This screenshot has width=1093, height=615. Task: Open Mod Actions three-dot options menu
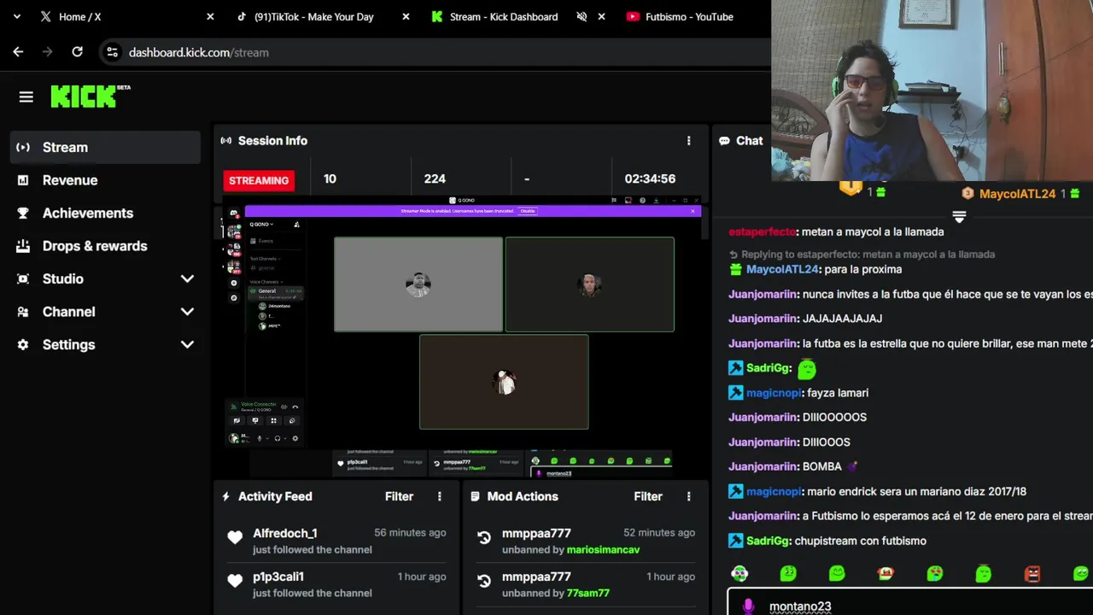click(x=689, y=496)
